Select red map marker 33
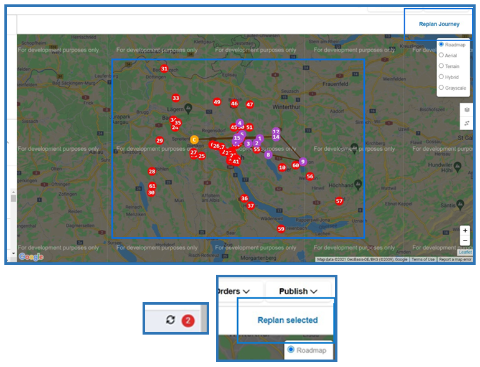 tap(176, 98)
